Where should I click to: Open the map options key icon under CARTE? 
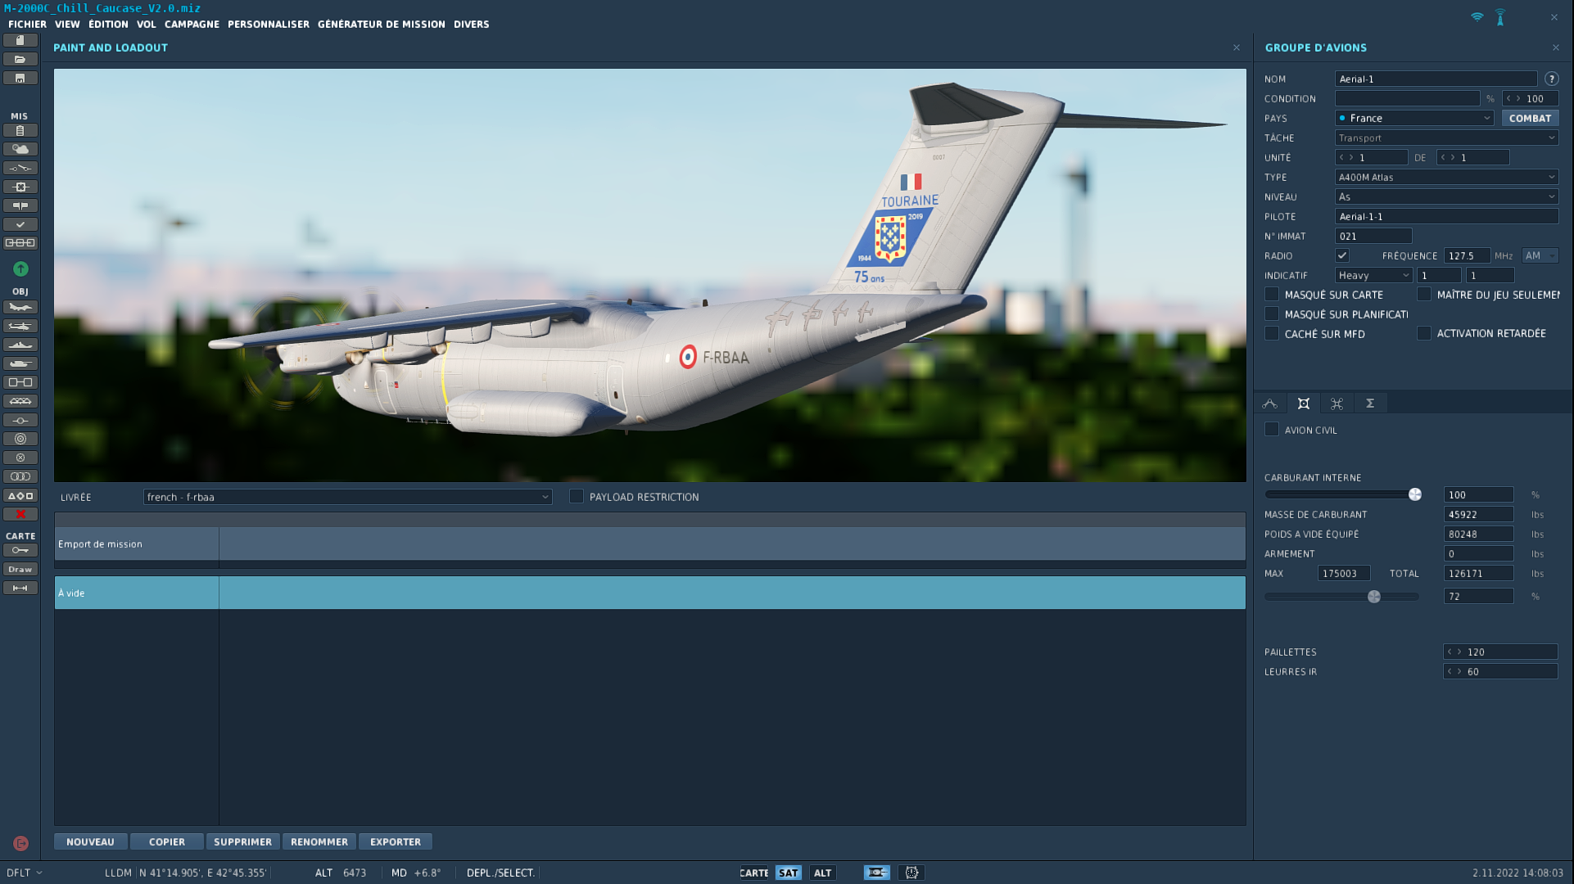tap(20, 550)
